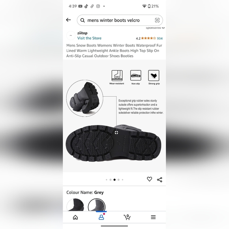Tap the sole product image to enlarge
The image size is (229, 229).
click(x=114, y=116)
